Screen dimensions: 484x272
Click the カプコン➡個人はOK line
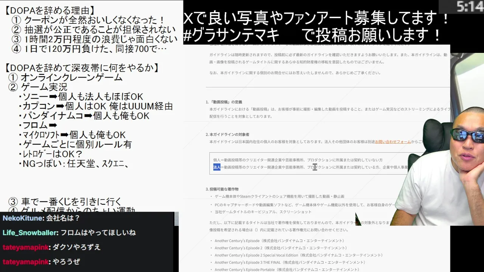point(95,107)
